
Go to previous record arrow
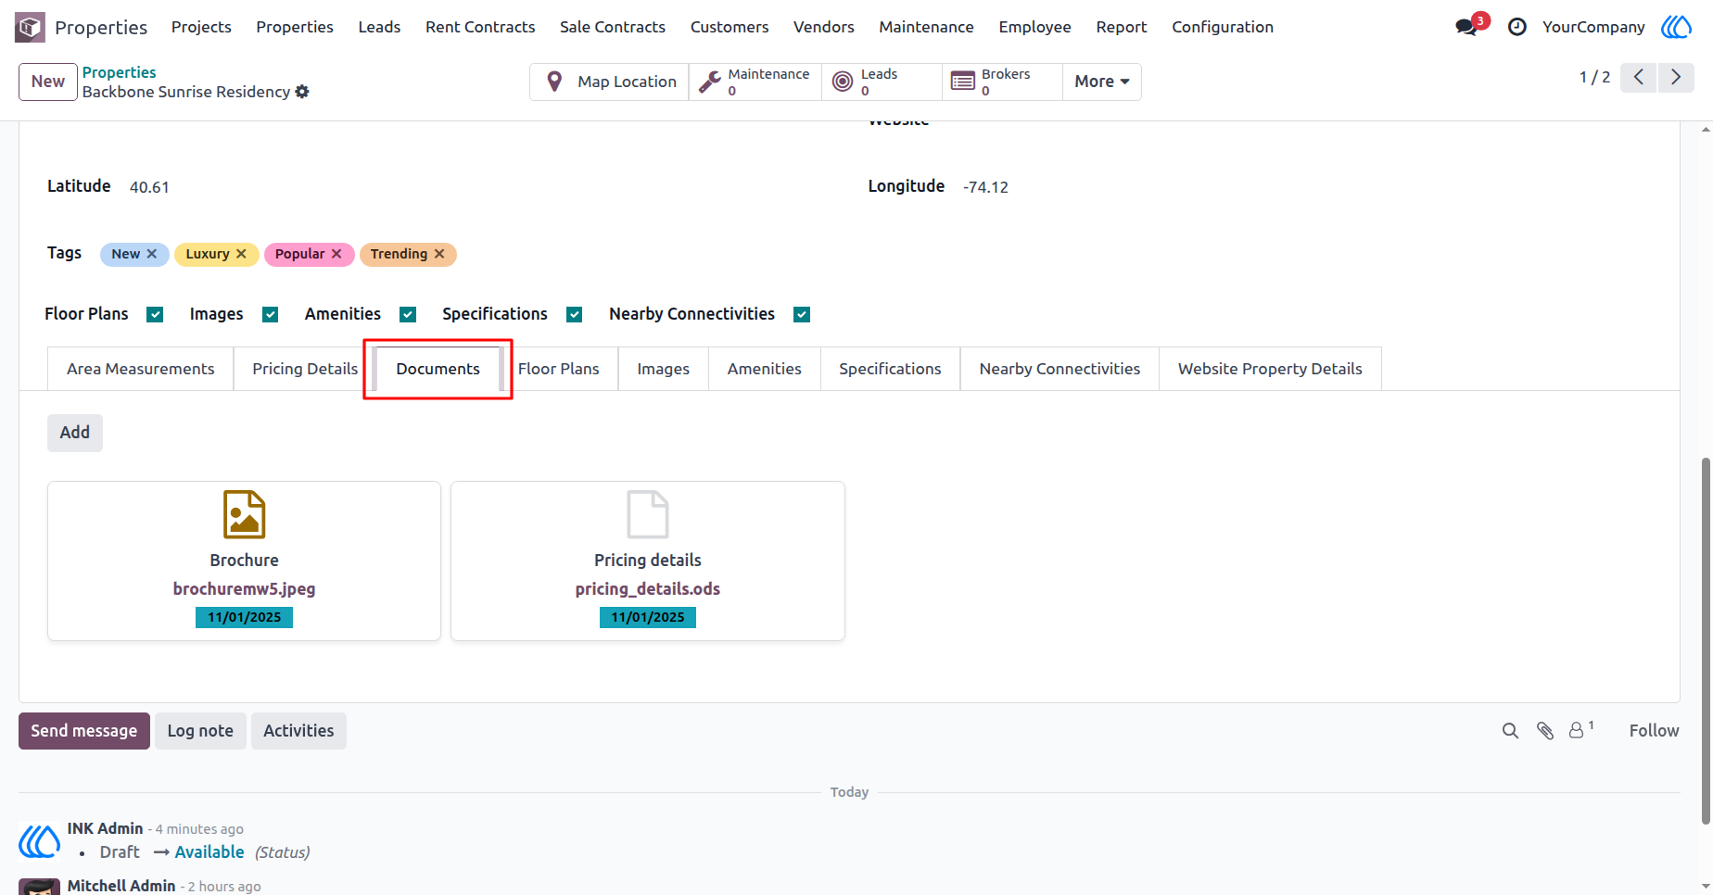click(x=1639, y=77)
